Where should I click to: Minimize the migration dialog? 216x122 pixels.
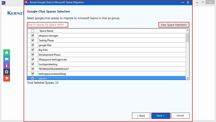183,2
